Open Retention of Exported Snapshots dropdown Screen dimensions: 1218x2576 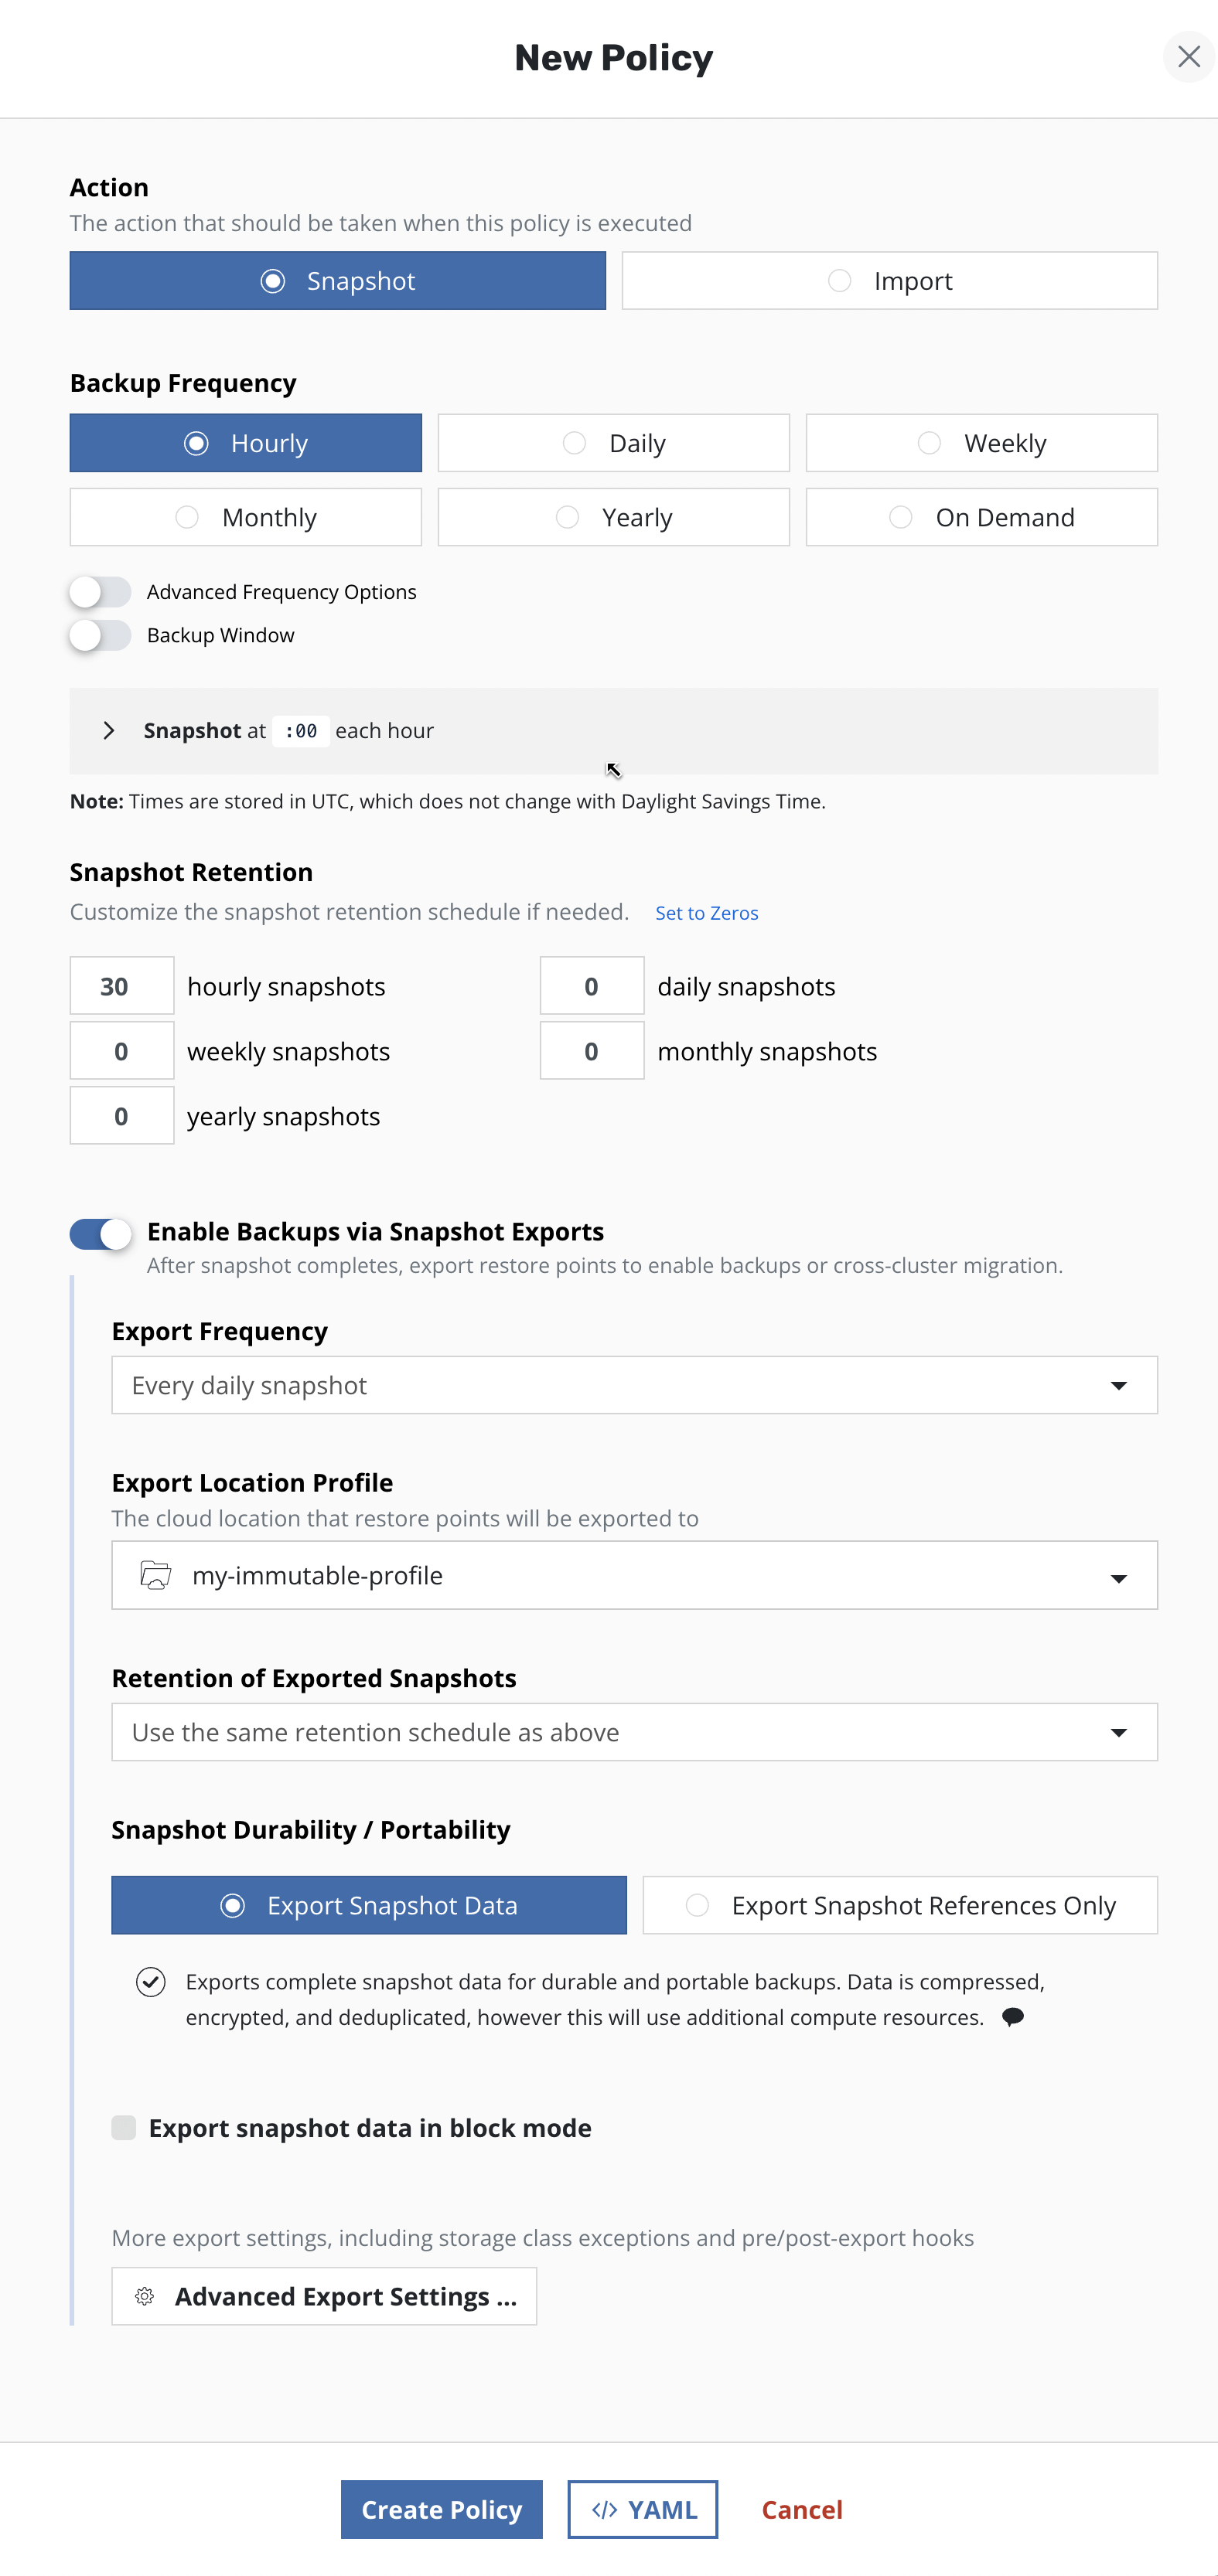pos(633,1732)
